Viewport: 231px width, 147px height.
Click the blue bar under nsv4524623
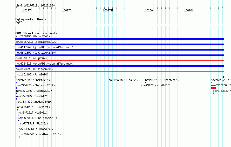point(119,66)
